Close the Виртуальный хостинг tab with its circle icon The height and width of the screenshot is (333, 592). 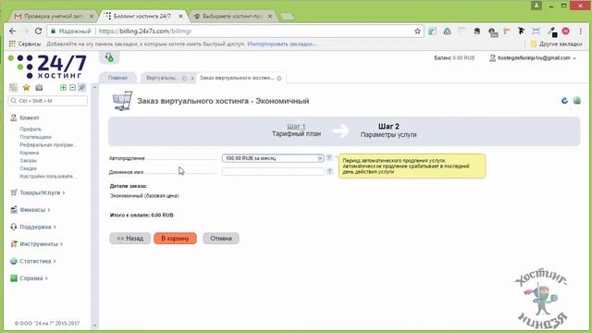coord(184,79)
